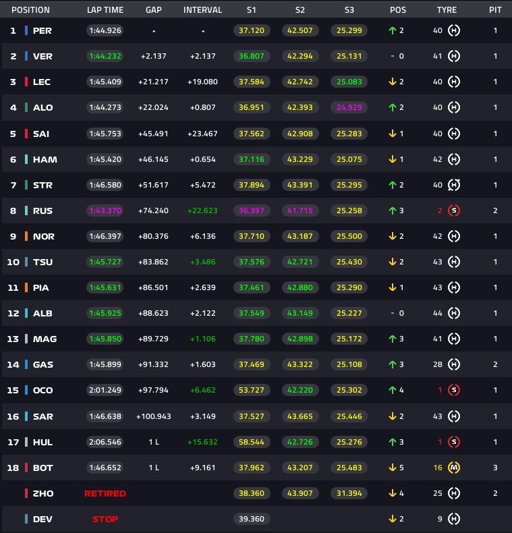Click the yellow down arrow for LEC
The height and width of the screenshot is (533, 512).
tap(392, 82)
